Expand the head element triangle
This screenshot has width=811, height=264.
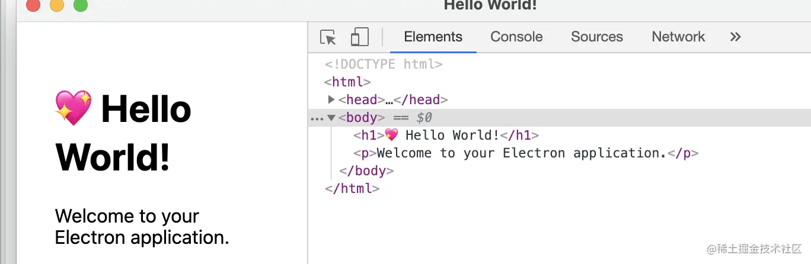pos(331,99)
